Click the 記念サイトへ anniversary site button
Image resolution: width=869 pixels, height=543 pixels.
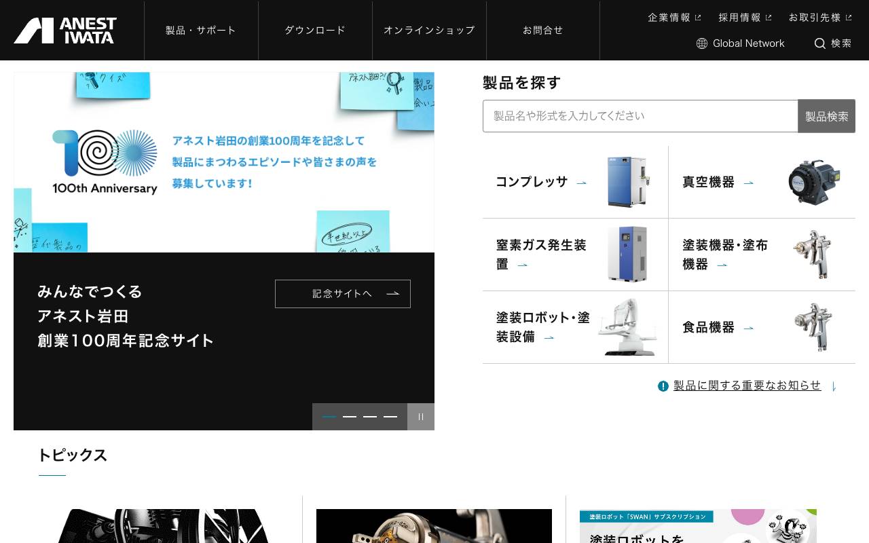pyautogui.click(x=343, y=293)
